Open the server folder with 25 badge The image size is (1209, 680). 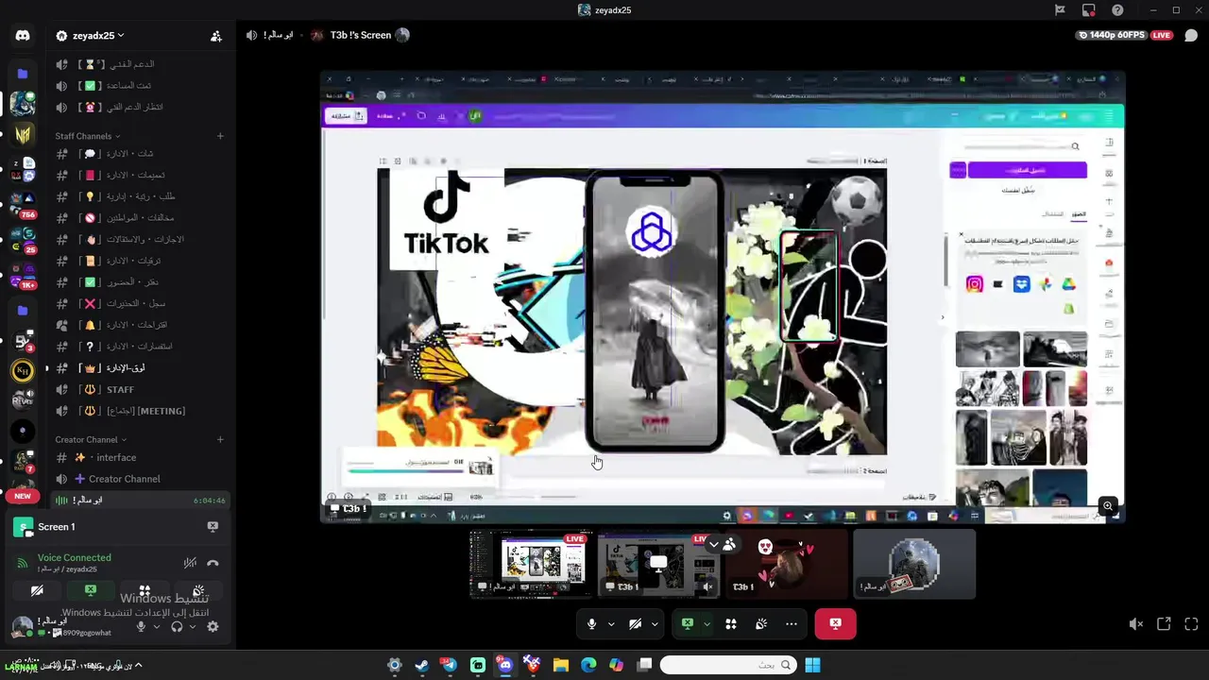tap(23, 239)
